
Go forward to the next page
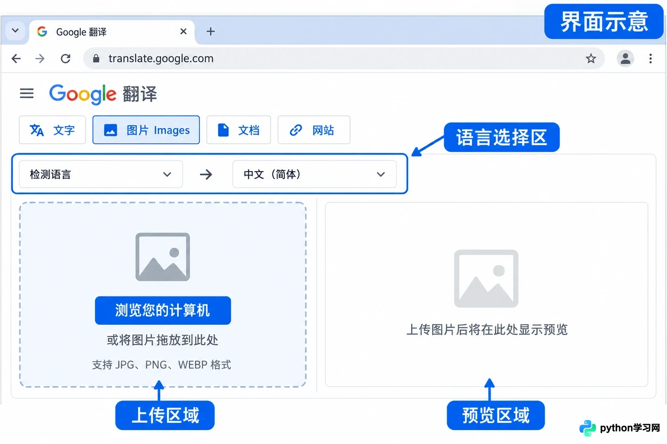click(40, 59)
